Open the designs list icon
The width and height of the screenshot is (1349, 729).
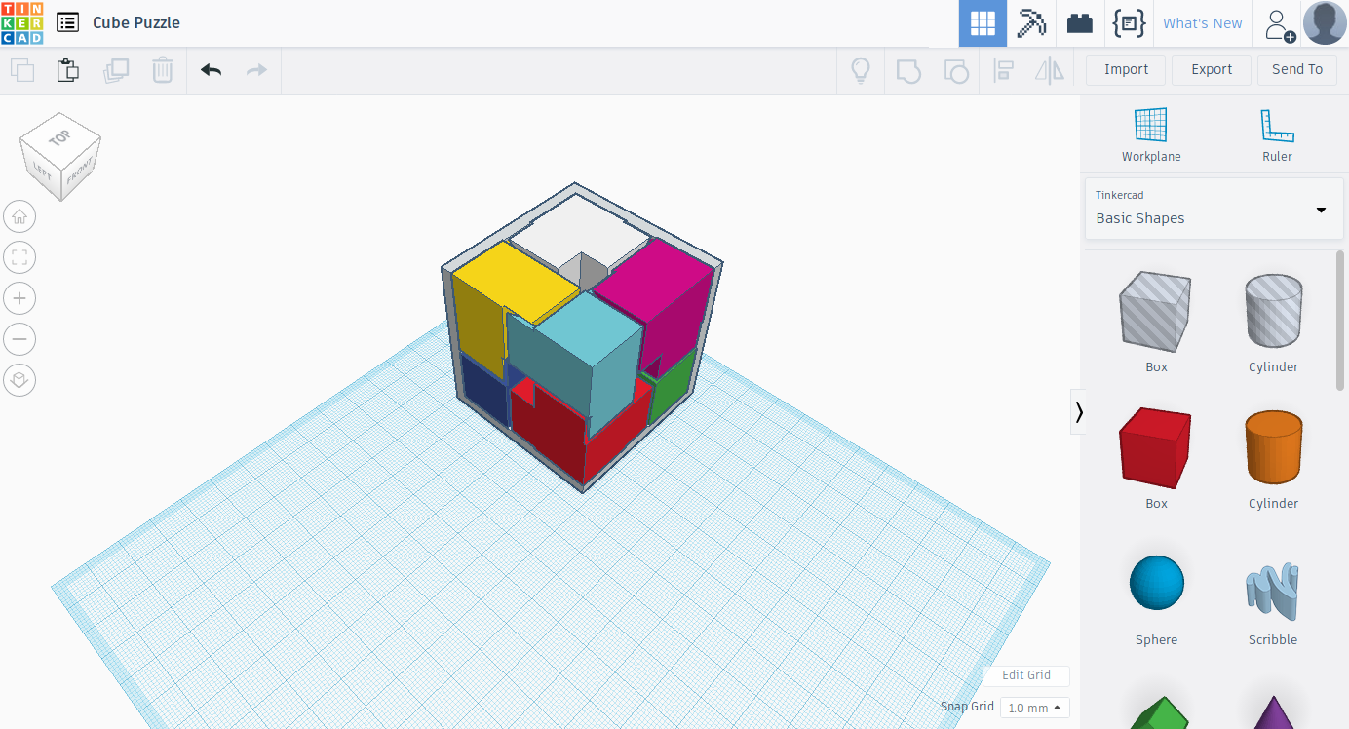click(67, 22)
